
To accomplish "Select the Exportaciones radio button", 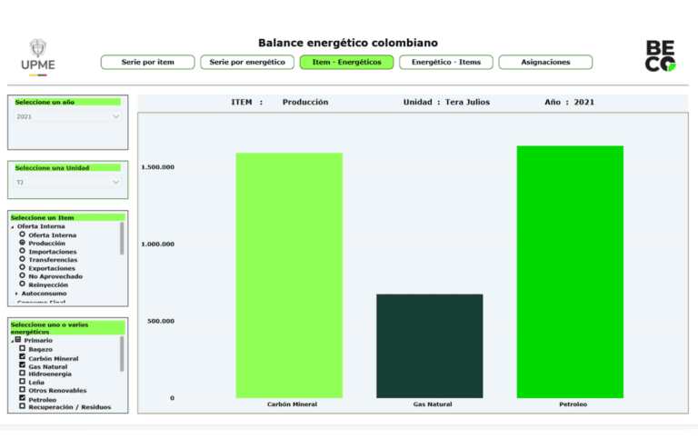I will [22, 268].
